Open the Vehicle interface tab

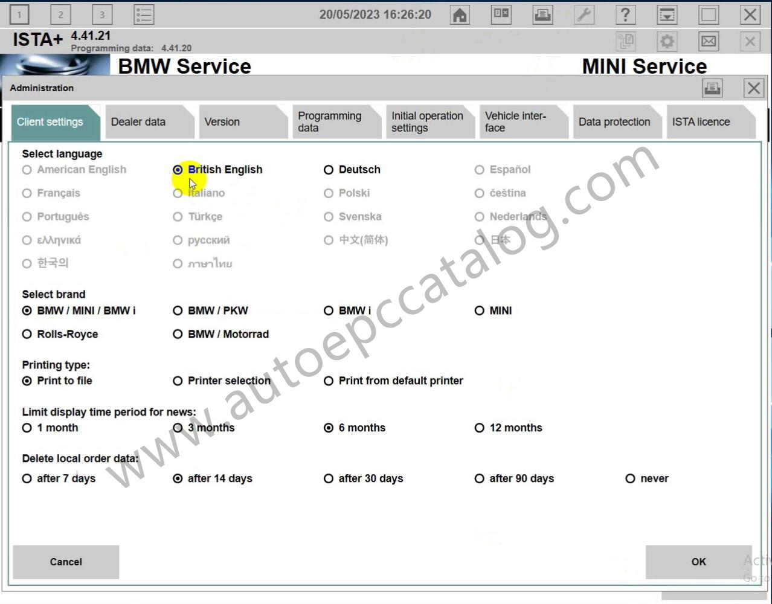523,122
